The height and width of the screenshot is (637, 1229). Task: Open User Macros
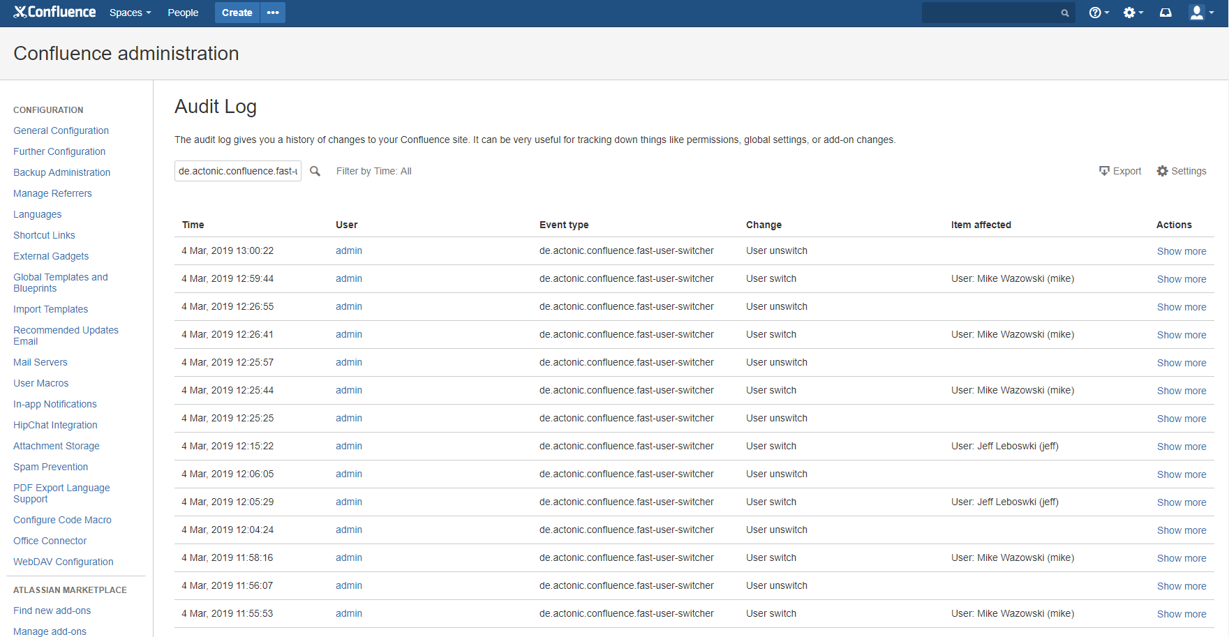[x=40, y=383]
